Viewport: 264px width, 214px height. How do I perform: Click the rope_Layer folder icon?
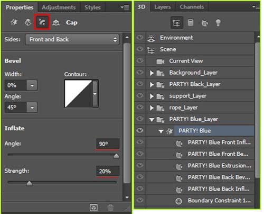pos(161,108)
